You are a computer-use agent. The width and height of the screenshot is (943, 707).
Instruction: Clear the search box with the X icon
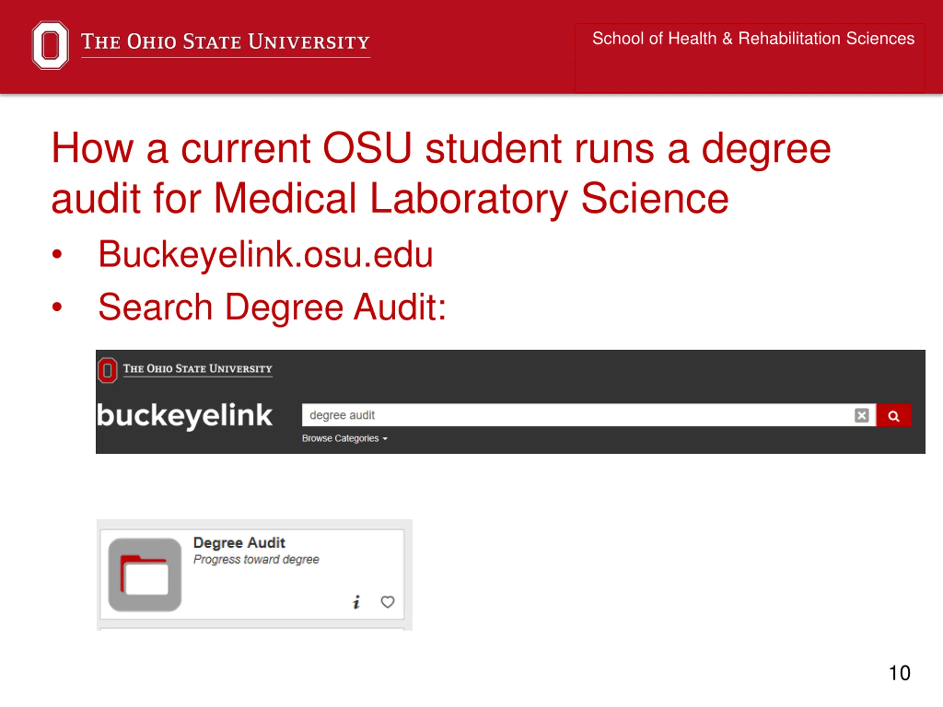coord(862,415)
